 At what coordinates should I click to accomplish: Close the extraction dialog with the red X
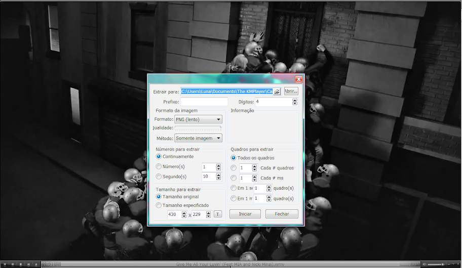point(298,79)
